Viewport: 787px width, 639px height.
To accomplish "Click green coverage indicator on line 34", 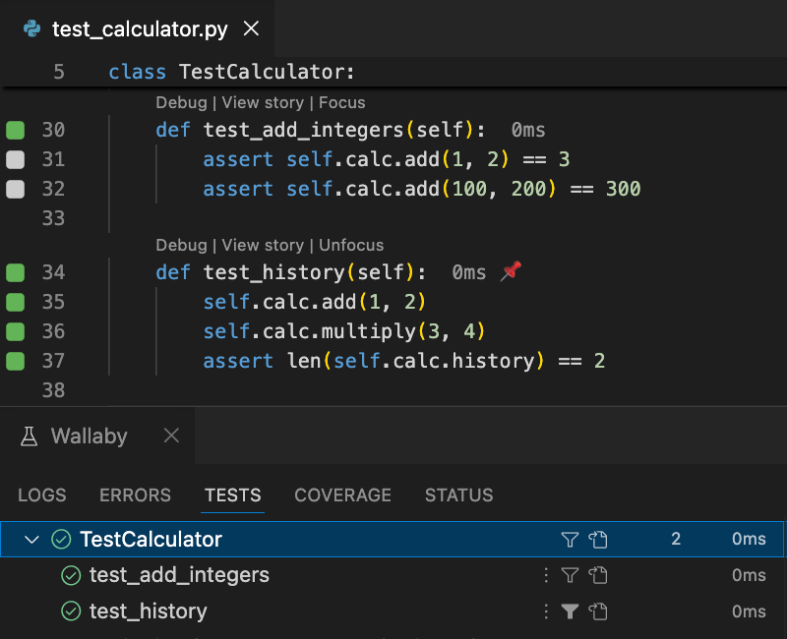I will tap(15, 272).
